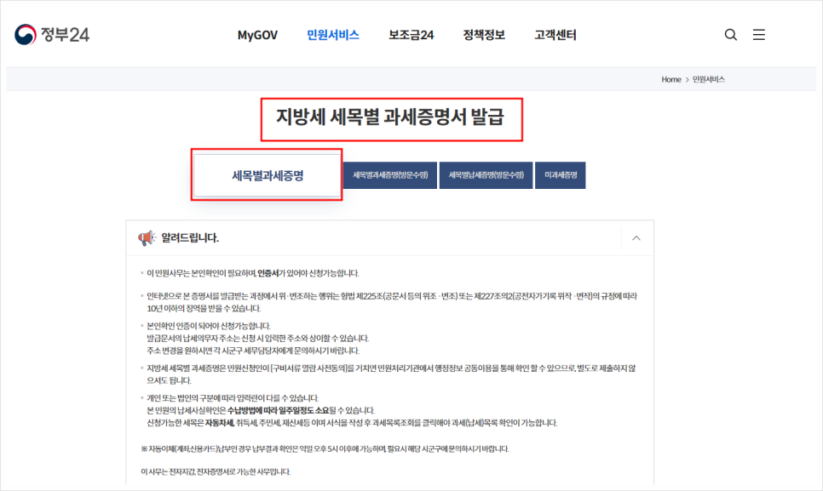Click the 민원서비스 breadcrumb link
Image resolution: width=823 pixels, height=491 pixels.
[710, 79]
